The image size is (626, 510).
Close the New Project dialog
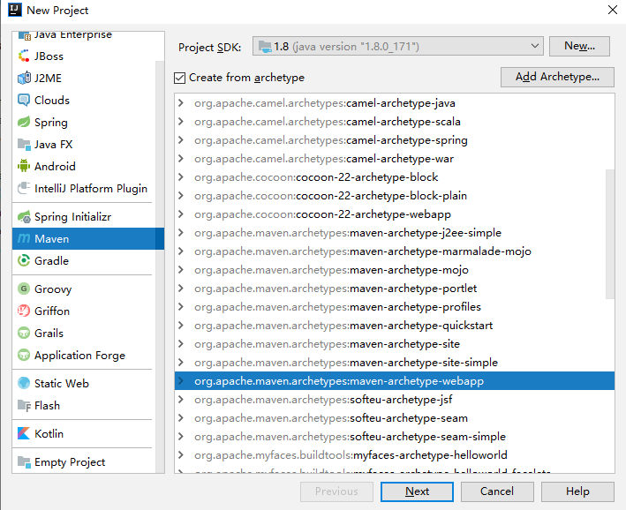[x=613, y=10]
